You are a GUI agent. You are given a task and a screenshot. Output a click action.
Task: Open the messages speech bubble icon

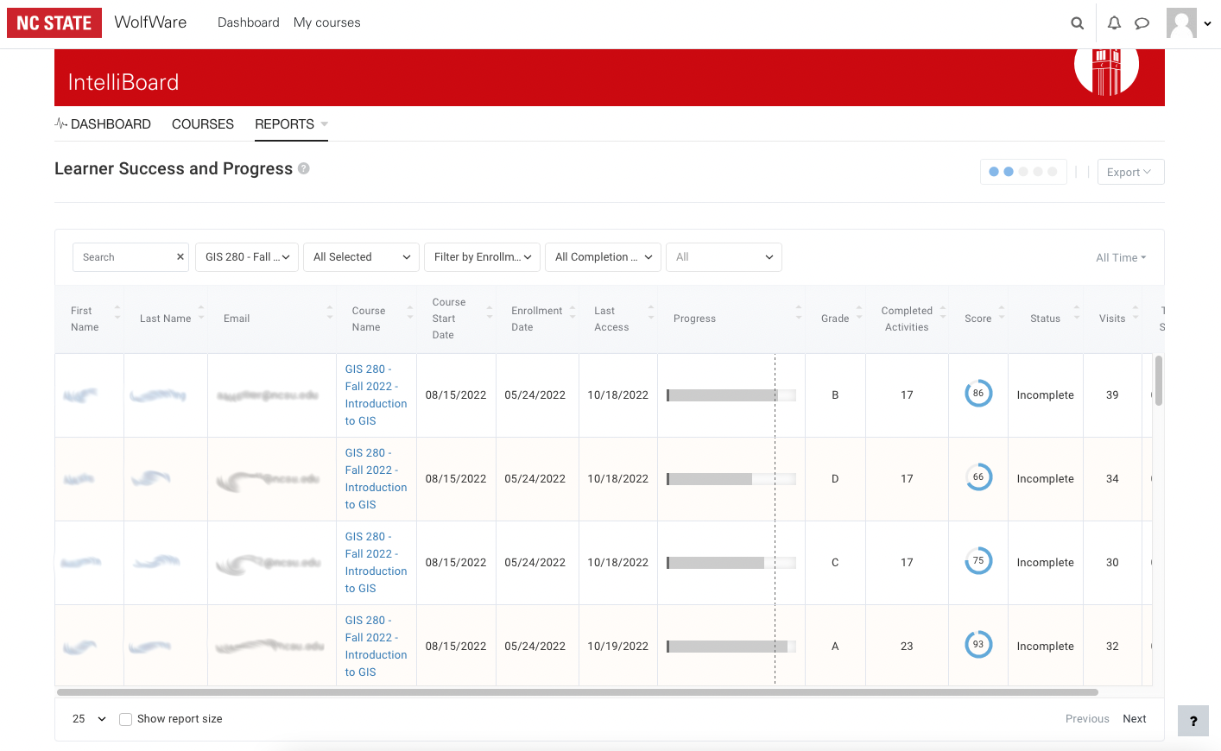pyautogui.click(x=1142, y=23)
